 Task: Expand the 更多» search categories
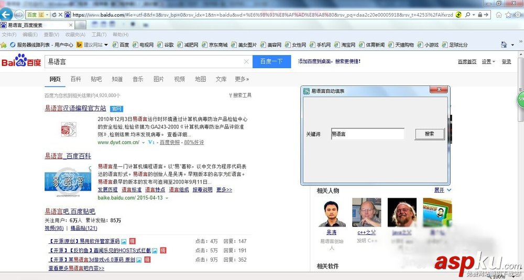pyautogui.click(x=242, y=79)
